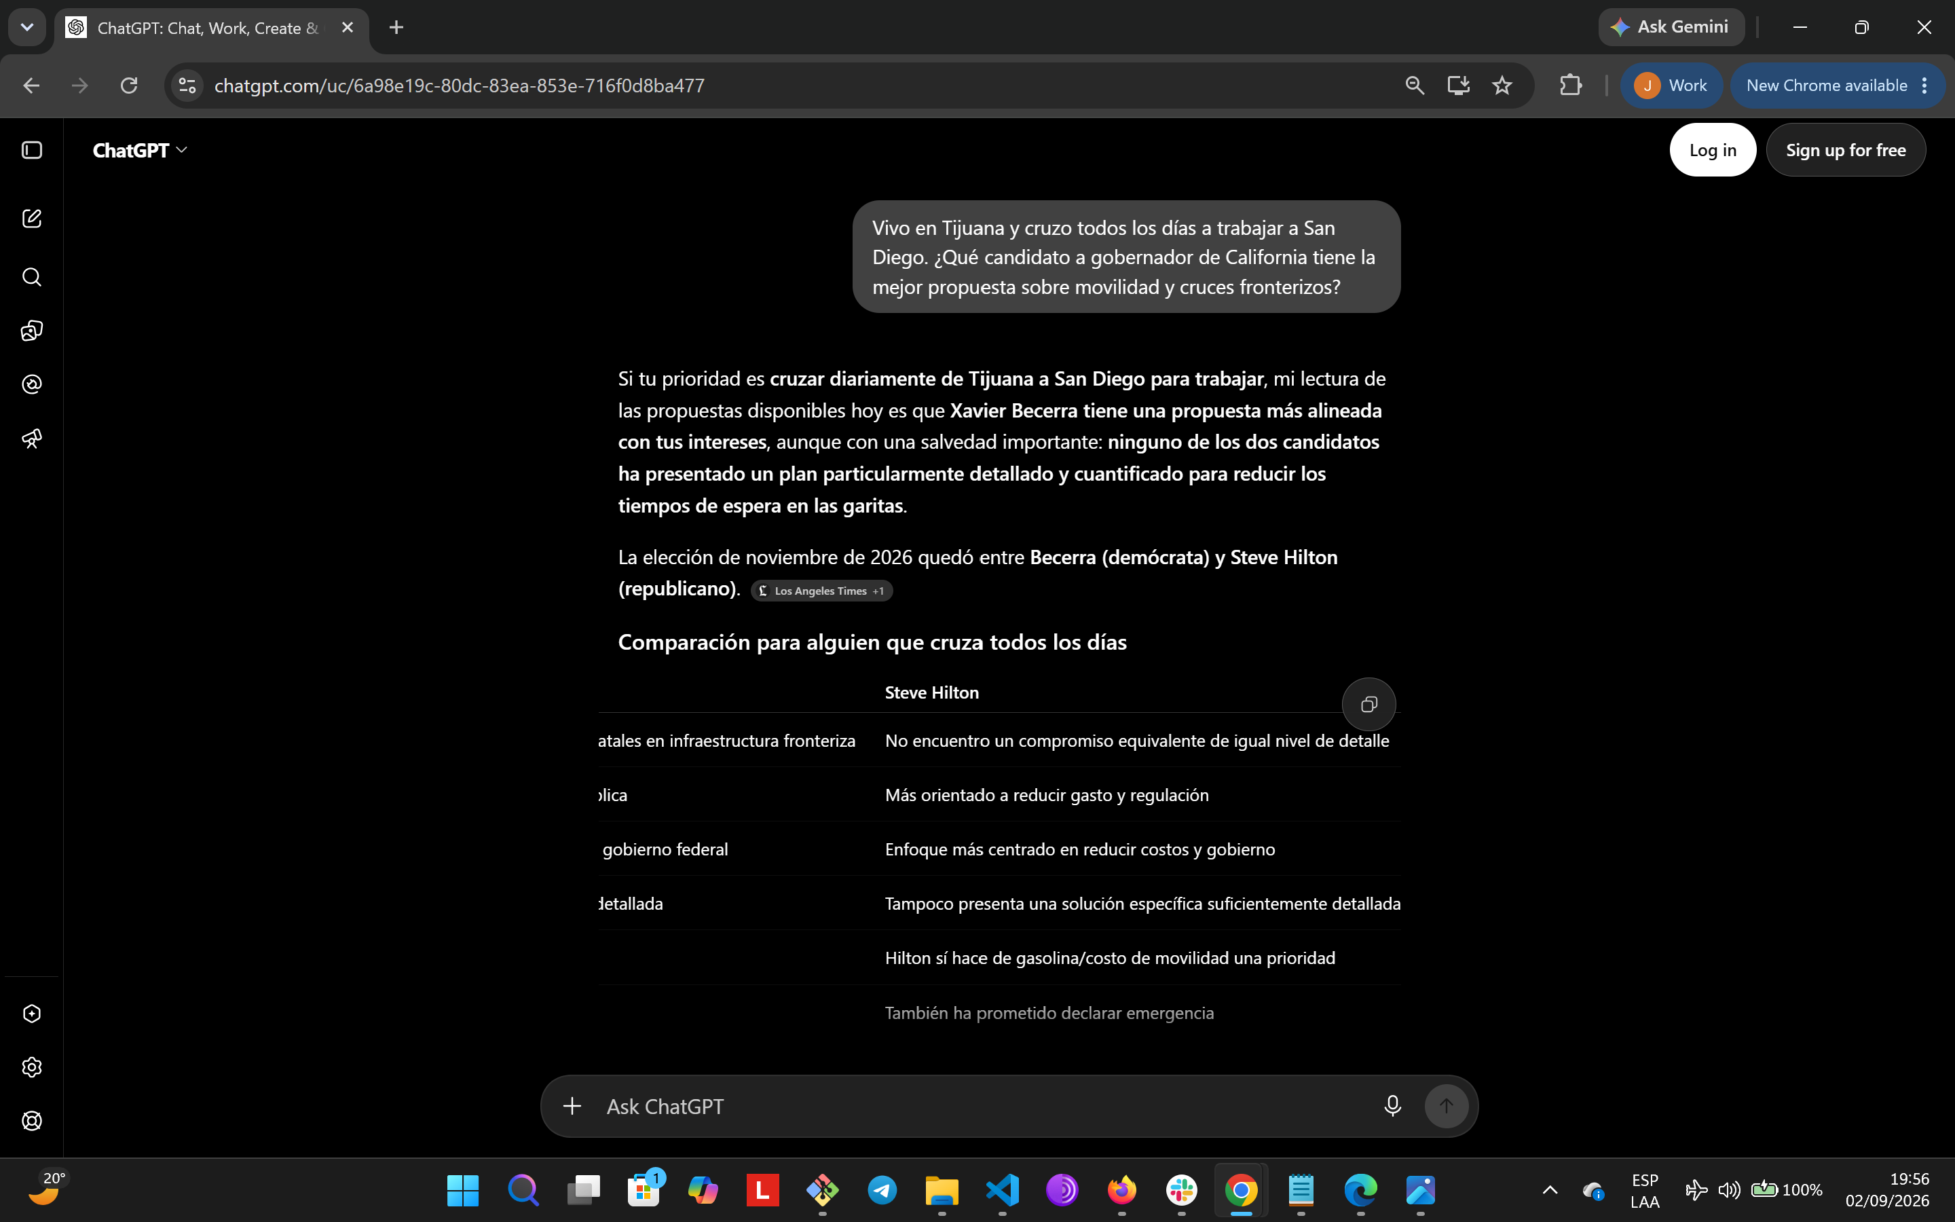
Task: Start voice dictation with the microphone
Action: [1393, 1106]
